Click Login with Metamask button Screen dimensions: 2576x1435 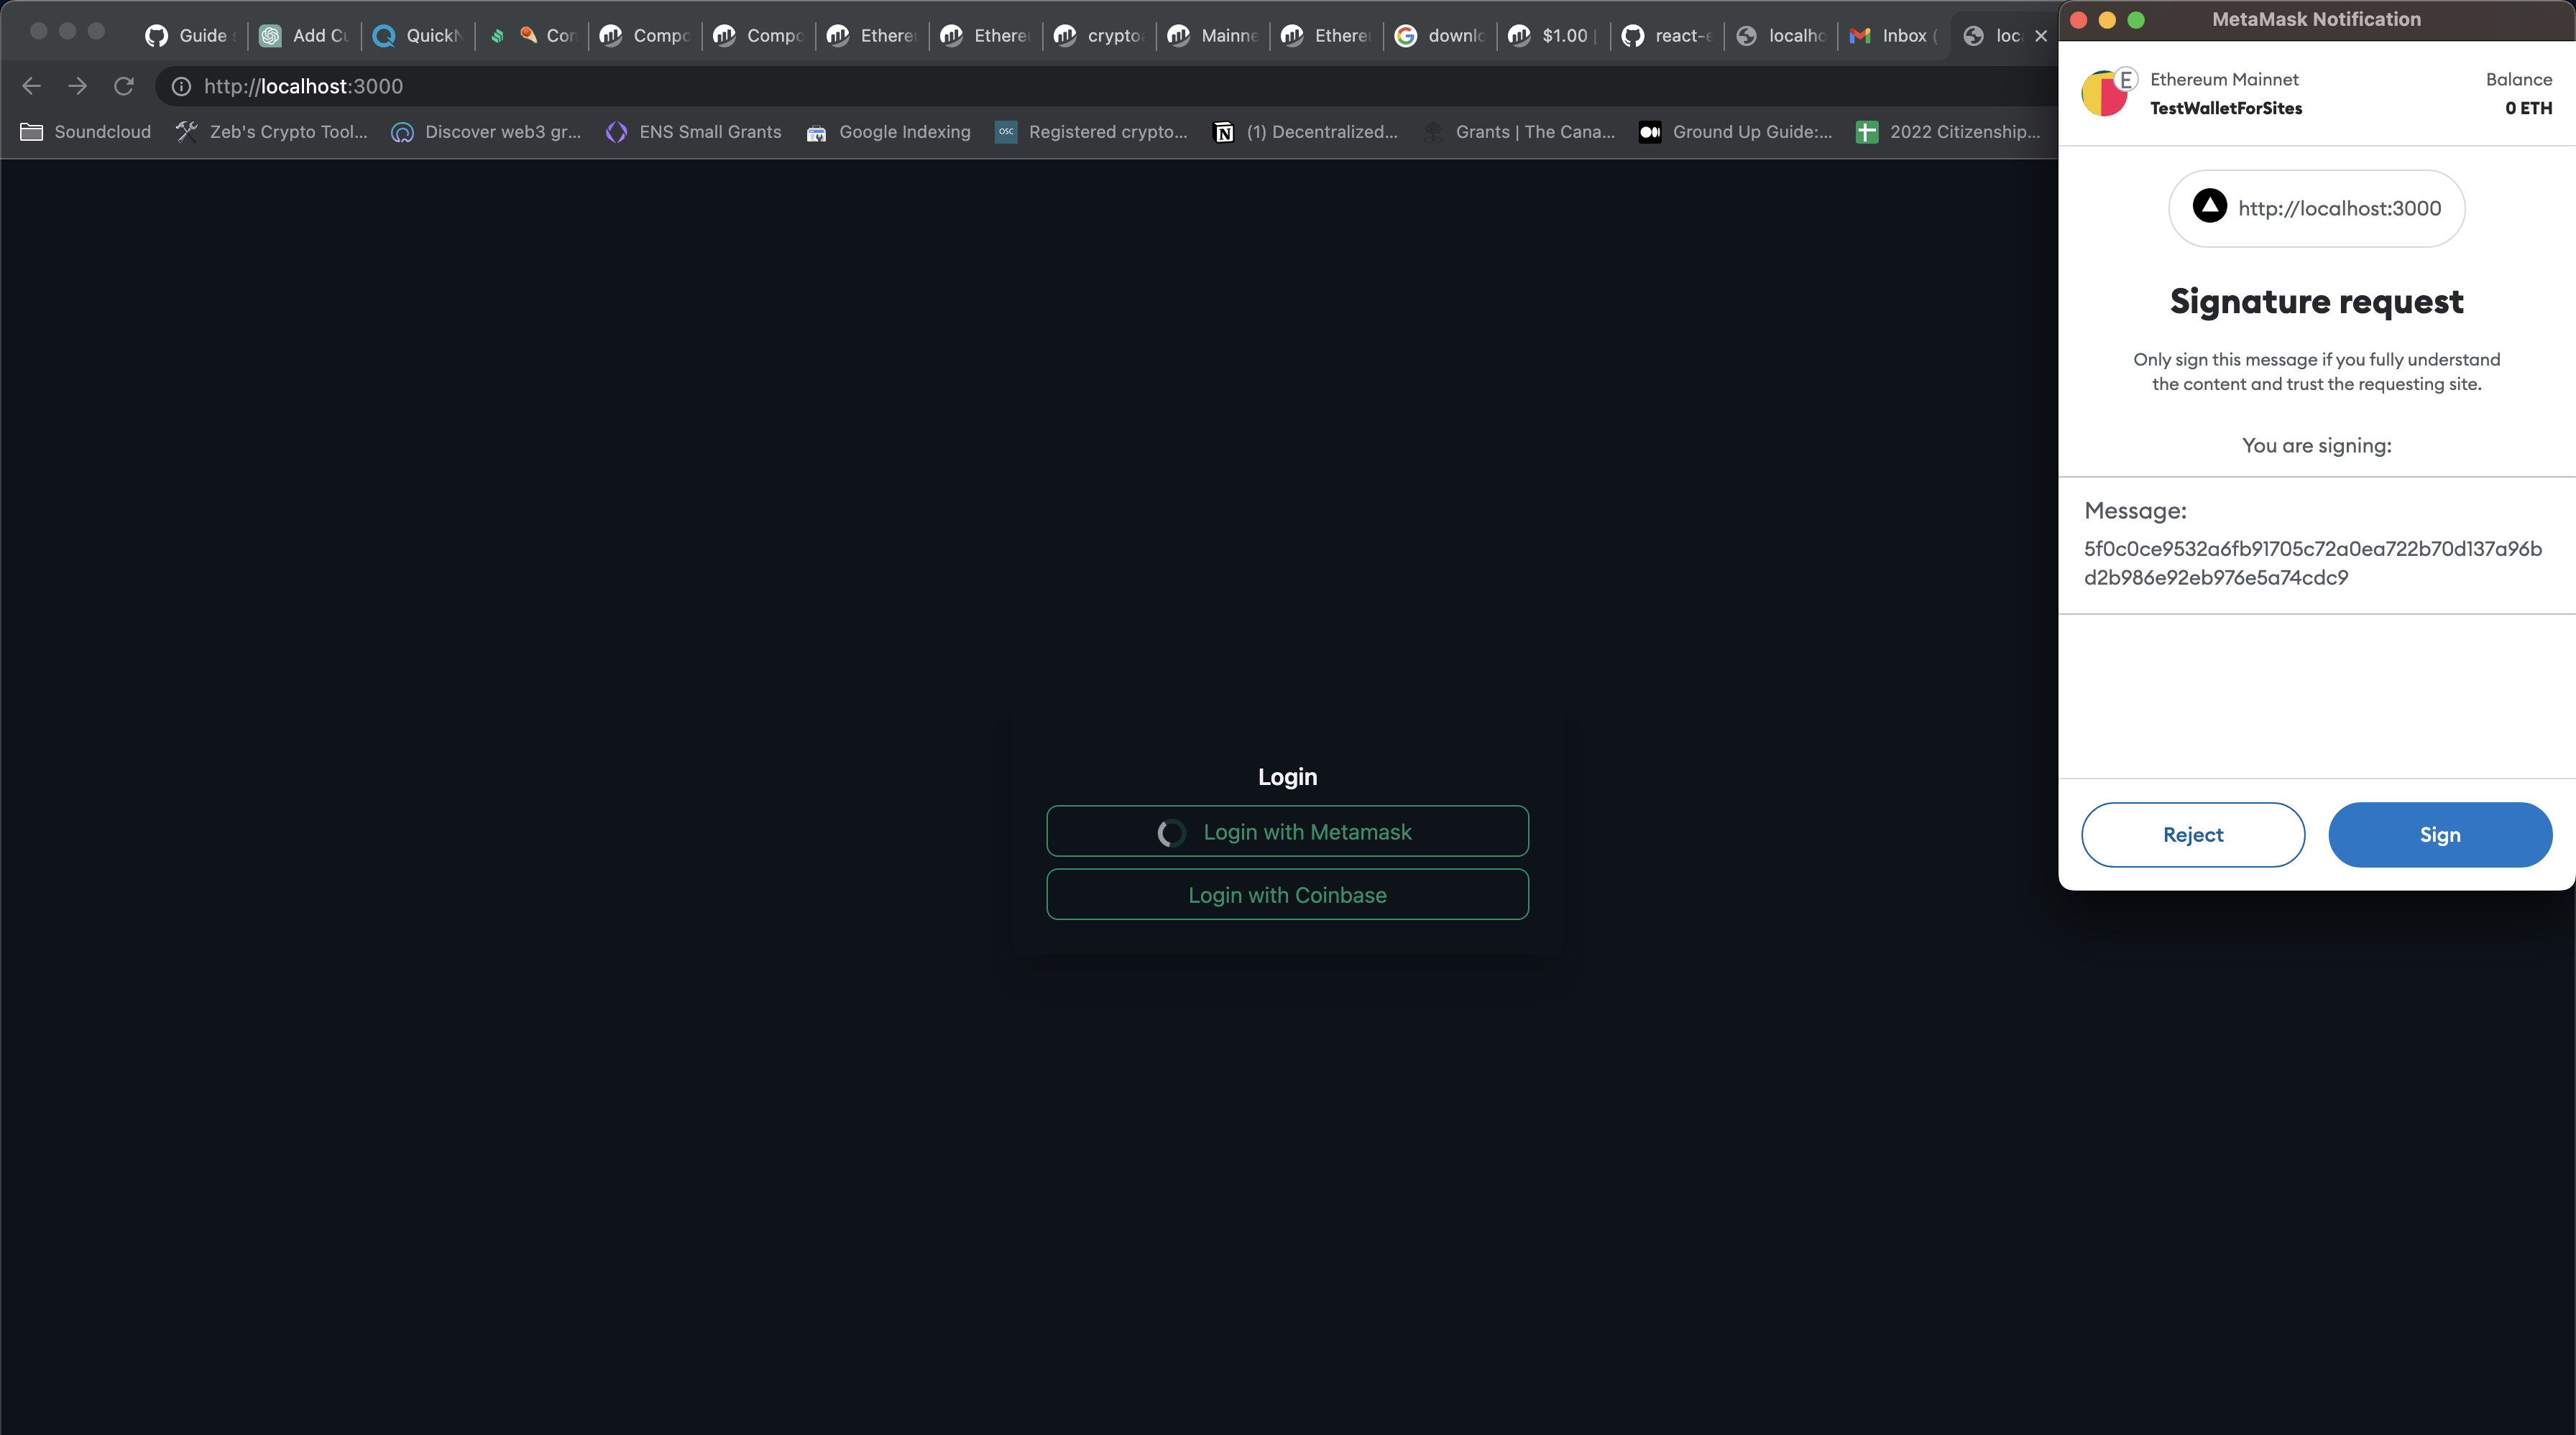[x=1287, y=832]
